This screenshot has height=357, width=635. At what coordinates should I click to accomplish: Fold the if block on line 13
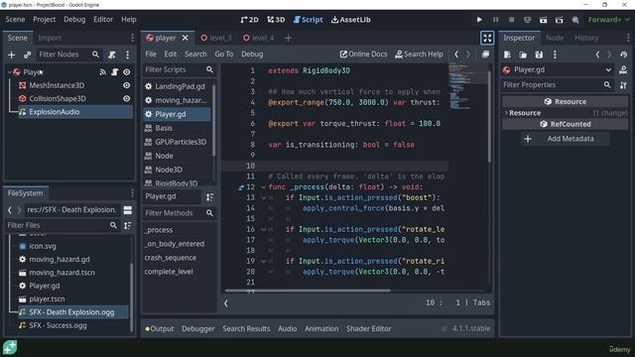tap(263, 197)
